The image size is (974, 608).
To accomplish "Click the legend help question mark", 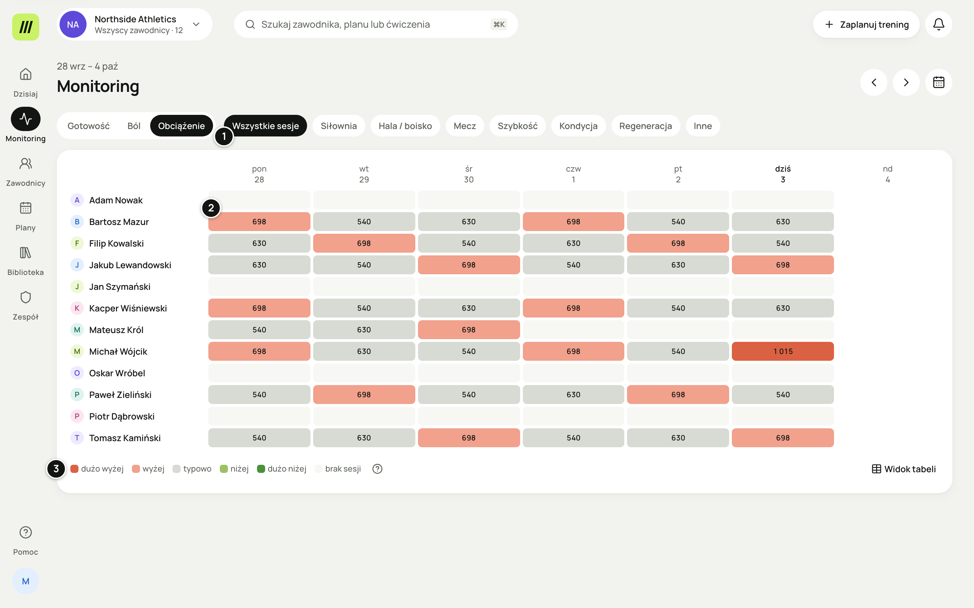I will click(x=377, y=469).
